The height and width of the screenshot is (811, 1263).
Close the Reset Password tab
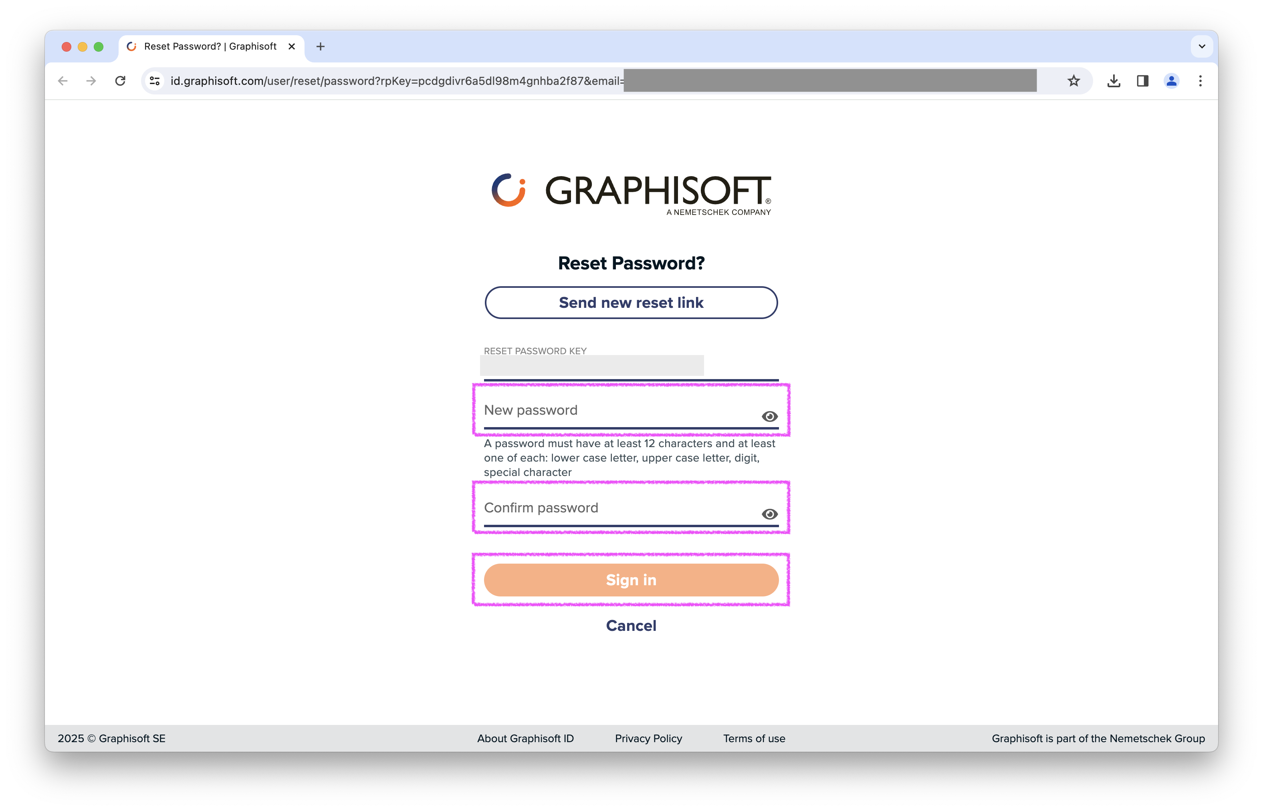[x=291, y=46]
